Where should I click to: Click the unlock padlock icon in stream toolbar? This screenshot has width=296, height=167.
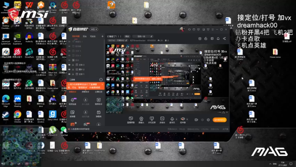(x=206, y=39)
